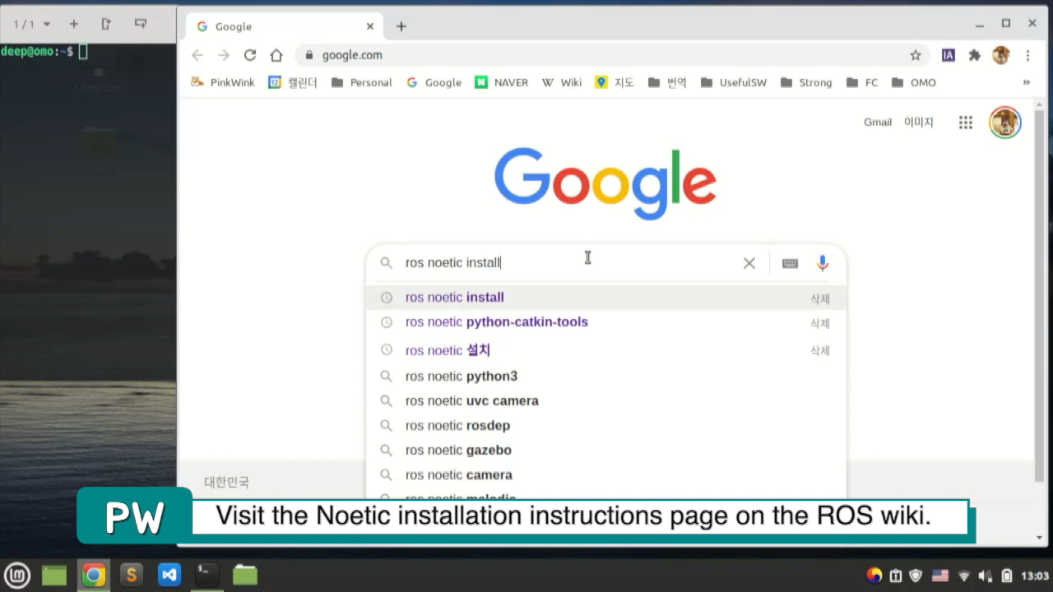Click the Chrome forward arrow
Image resolution: width=1053 pixels, height=592 pixels.
pos(224,55)
